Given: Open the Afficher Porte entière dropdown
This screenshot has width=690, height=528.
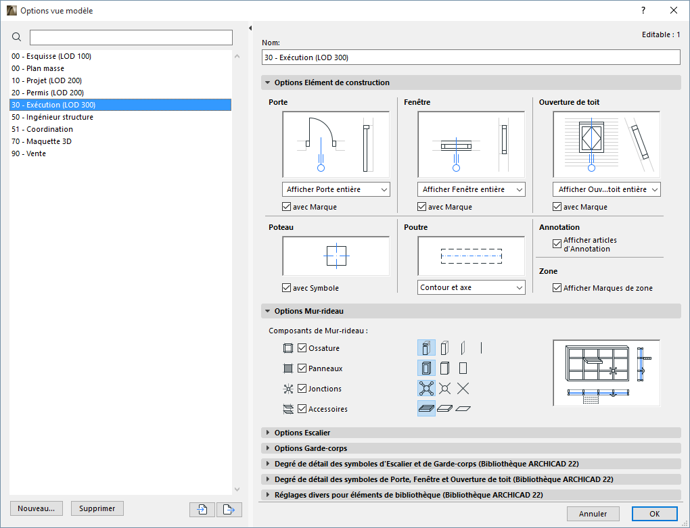Looking at the screenshot, I should click(x=336, y=189).
